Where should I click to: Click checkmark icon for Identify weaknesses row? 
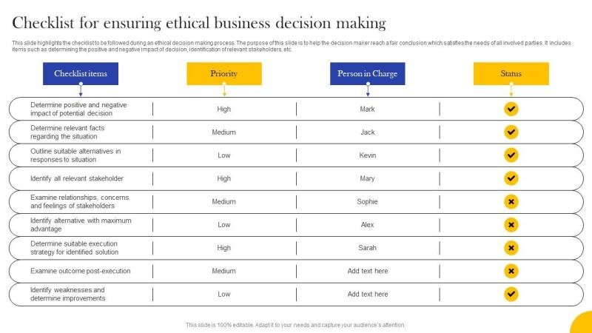(511, 294)
